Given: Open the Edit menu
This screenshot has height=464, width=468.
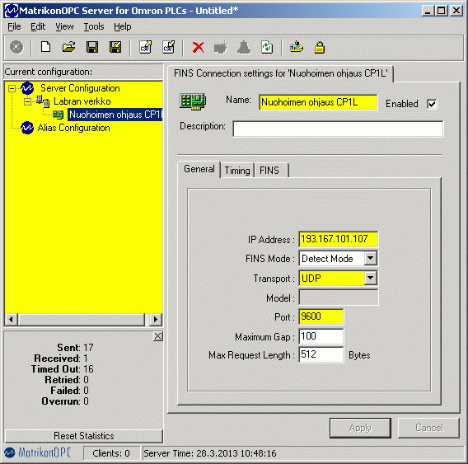Looking at the screenshot, I should pyautogui.click(x=38, y=26).
